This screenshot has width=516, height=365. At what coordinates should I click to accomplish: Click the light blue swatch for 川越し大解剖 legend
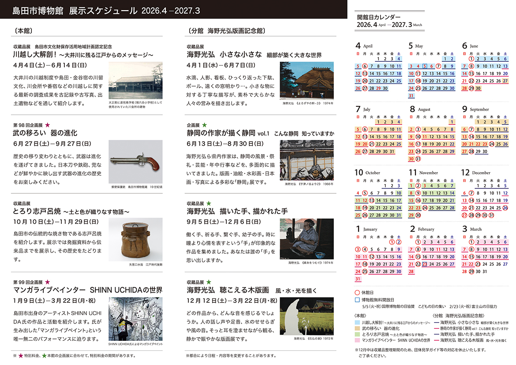(357, 323)
